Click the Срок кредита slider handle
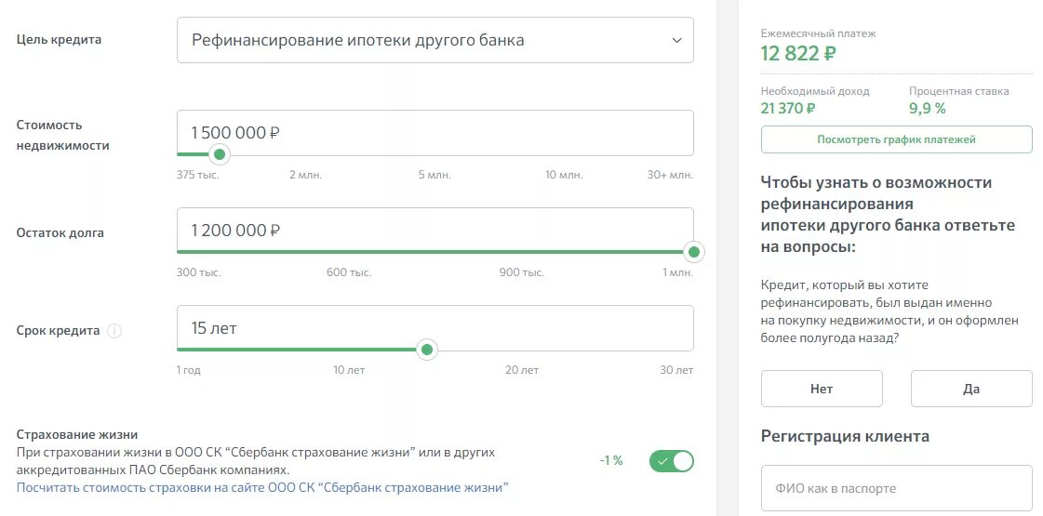The width and height of the screenshot is (1043, 516). pyautogui.click(x=426, y=350)
